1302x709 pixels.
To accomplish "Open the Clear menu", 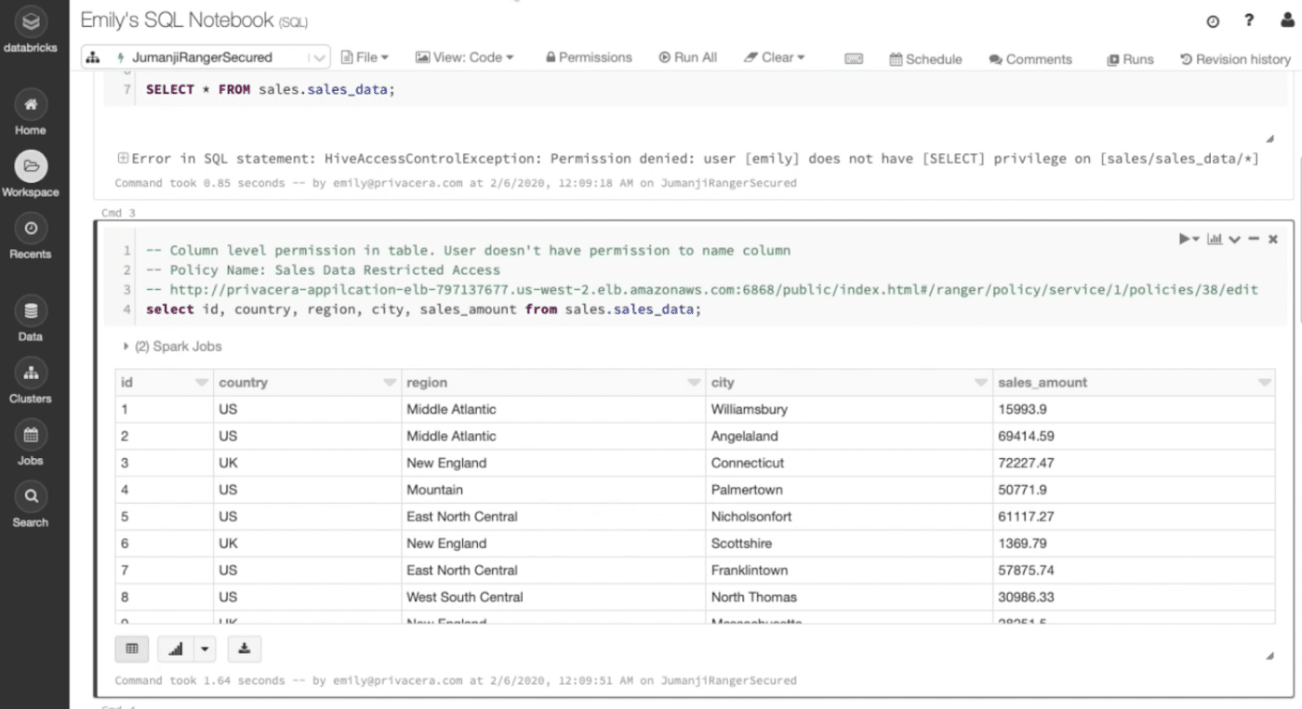I will click(775, 58).
